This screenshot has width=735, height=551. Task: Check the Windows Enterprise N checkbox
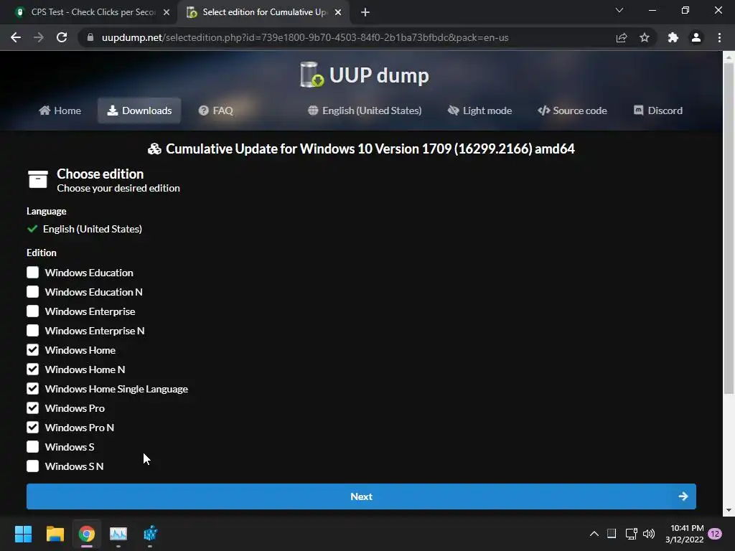[x=32, y=330]
